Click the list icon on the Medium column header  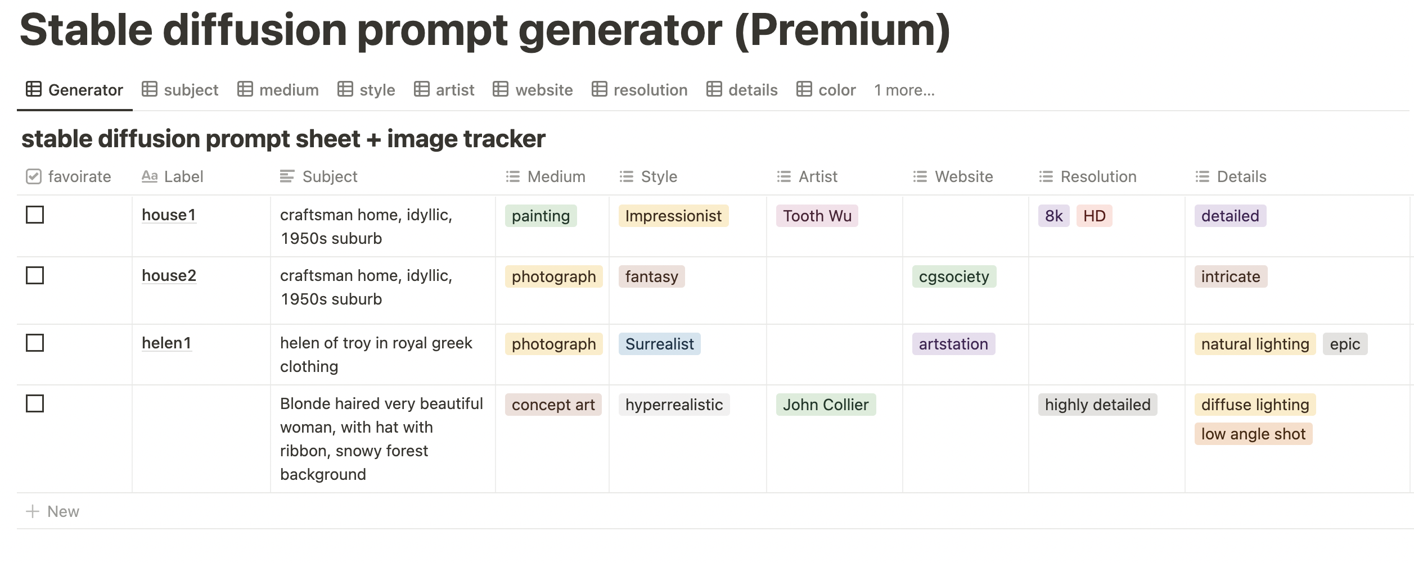tap(512, 176)
